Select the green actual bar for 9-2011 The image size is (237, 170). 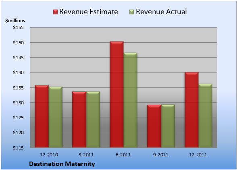tap(168, 126)
